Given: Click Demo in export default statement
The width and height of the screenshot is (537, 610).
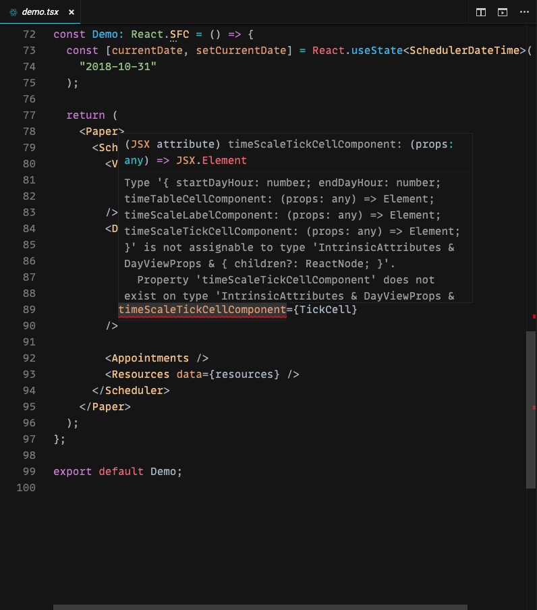Looking at the screenshot, I should [163, 472].
